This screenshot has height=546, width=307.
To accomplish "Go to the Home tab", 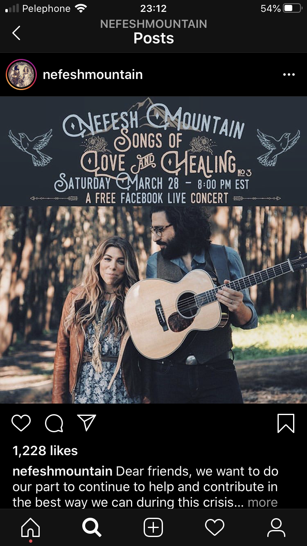I will click(x=31, y=528).
